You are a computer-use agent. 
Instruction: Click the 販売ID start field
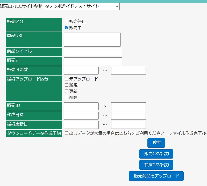point(81,106)
